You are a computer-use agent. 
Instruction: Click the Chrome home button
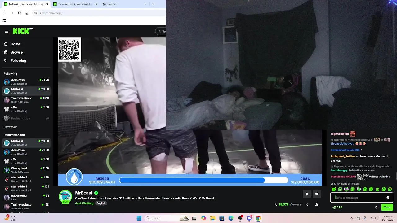click(x=27, y=13)
